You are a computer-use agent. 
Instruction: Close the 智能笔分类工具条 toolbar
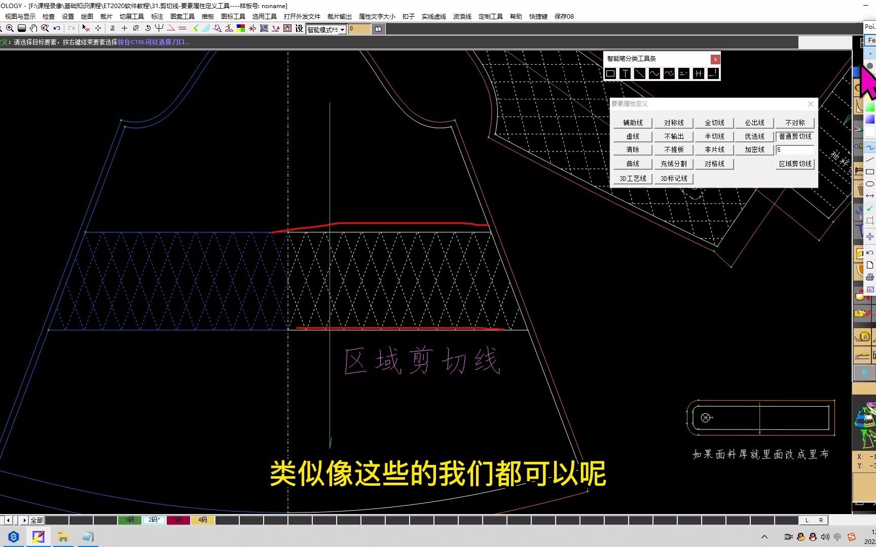pos(715,59)
